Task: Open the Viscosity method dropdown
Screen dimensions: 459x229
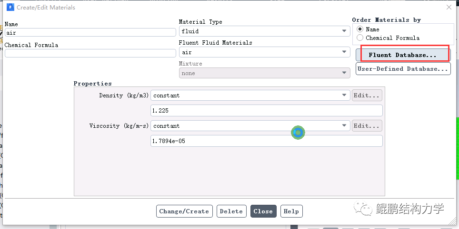Action: tap(250, 126)
